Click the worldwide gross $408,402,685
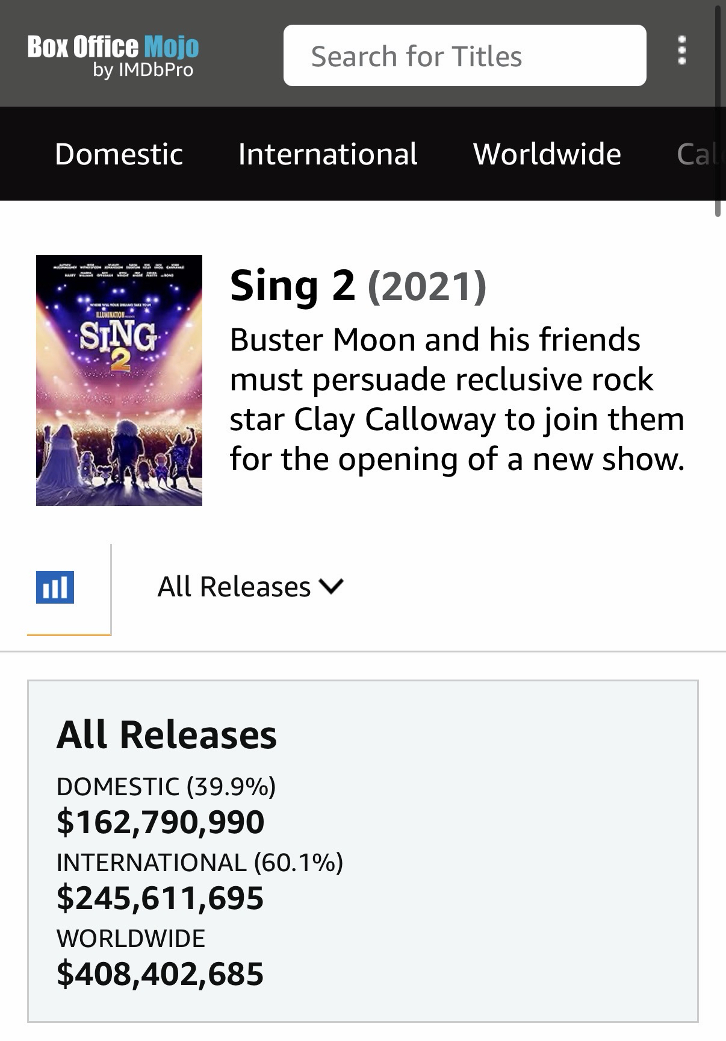The width and height of the screenshot is (726, 1041). coord(160,974)
